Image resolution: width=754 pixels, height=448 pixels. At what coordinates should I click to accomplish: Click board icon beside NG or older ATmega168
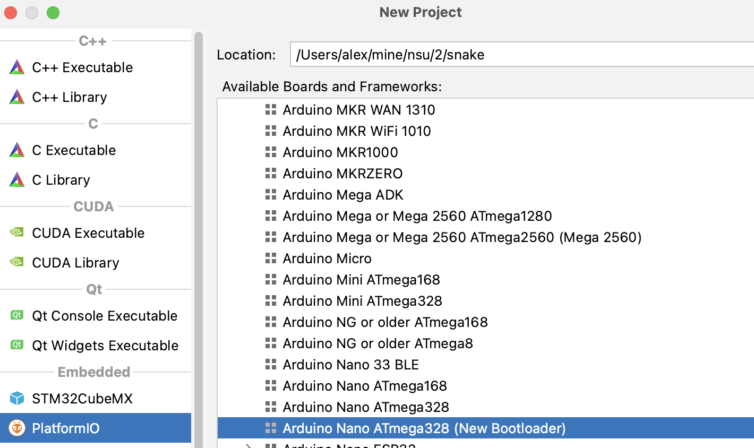tap(271, 322)
